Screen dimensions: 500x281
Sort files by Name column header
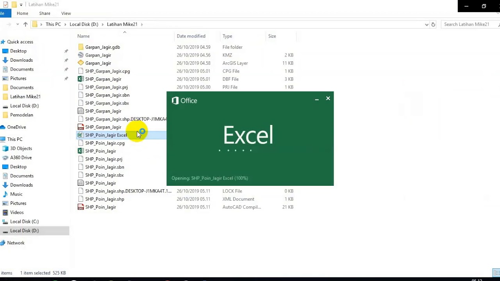84,36
